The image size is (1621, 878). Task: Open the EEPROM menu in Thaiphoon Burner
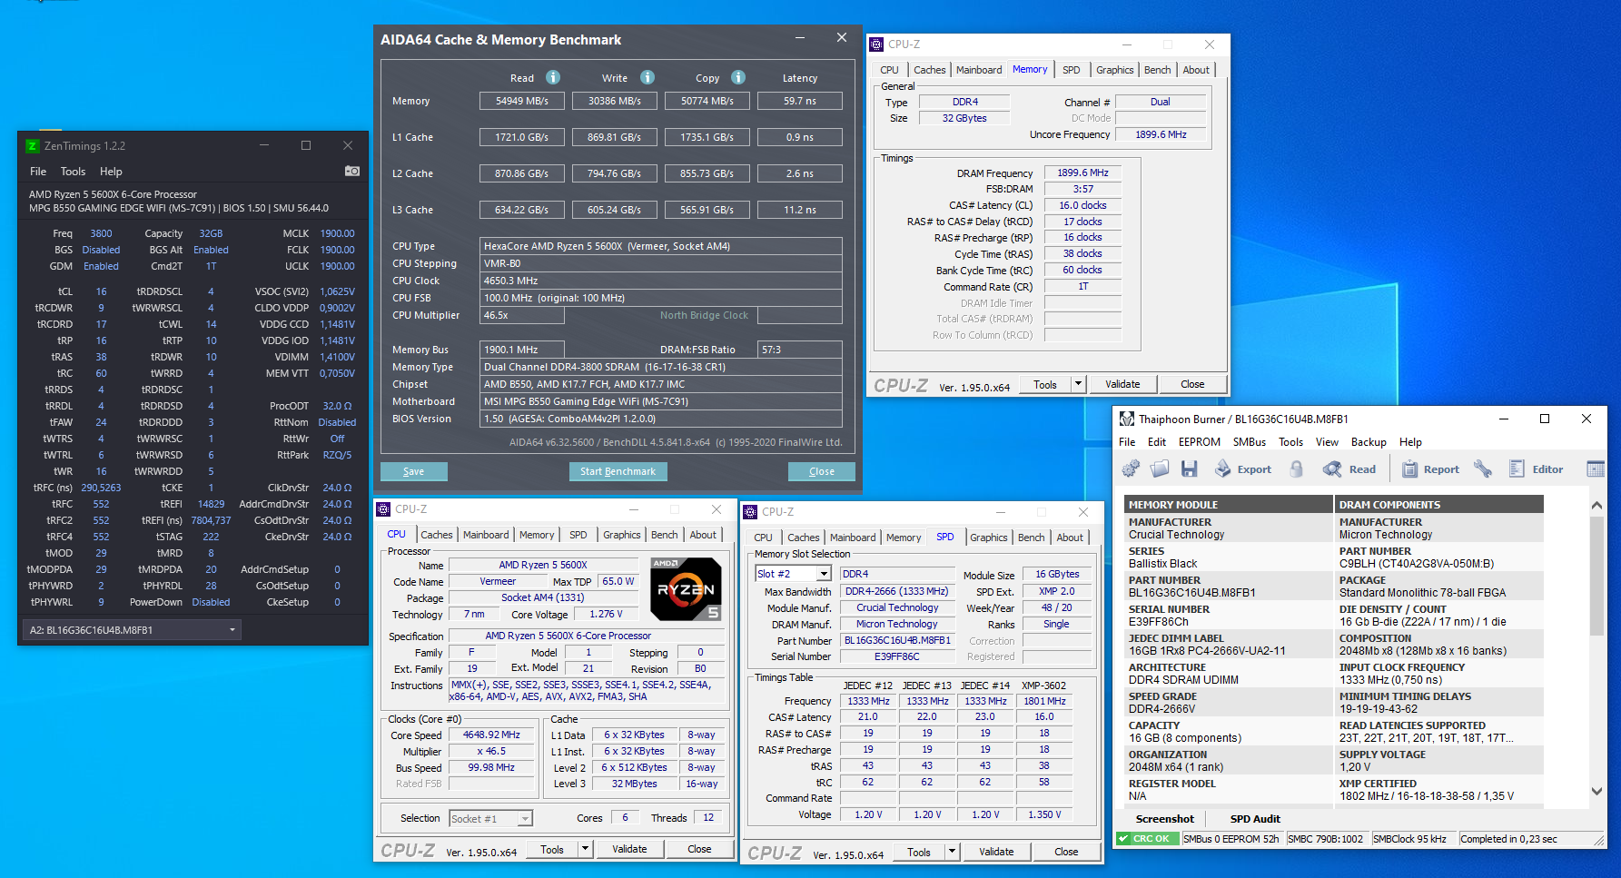coord(1200,442)
